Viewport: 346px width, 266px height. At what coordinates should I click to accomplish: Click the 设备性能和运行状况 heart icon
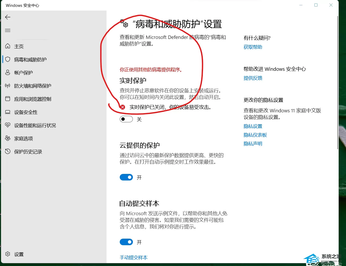pyautogui.click(x=8, y=125)
